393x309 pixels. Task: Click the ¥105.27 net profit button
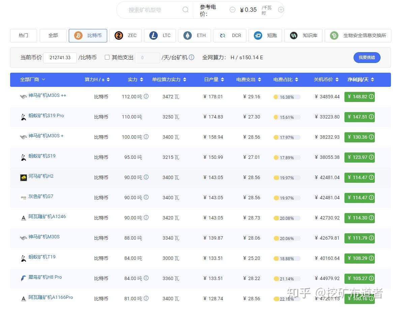tap(360, 278)
